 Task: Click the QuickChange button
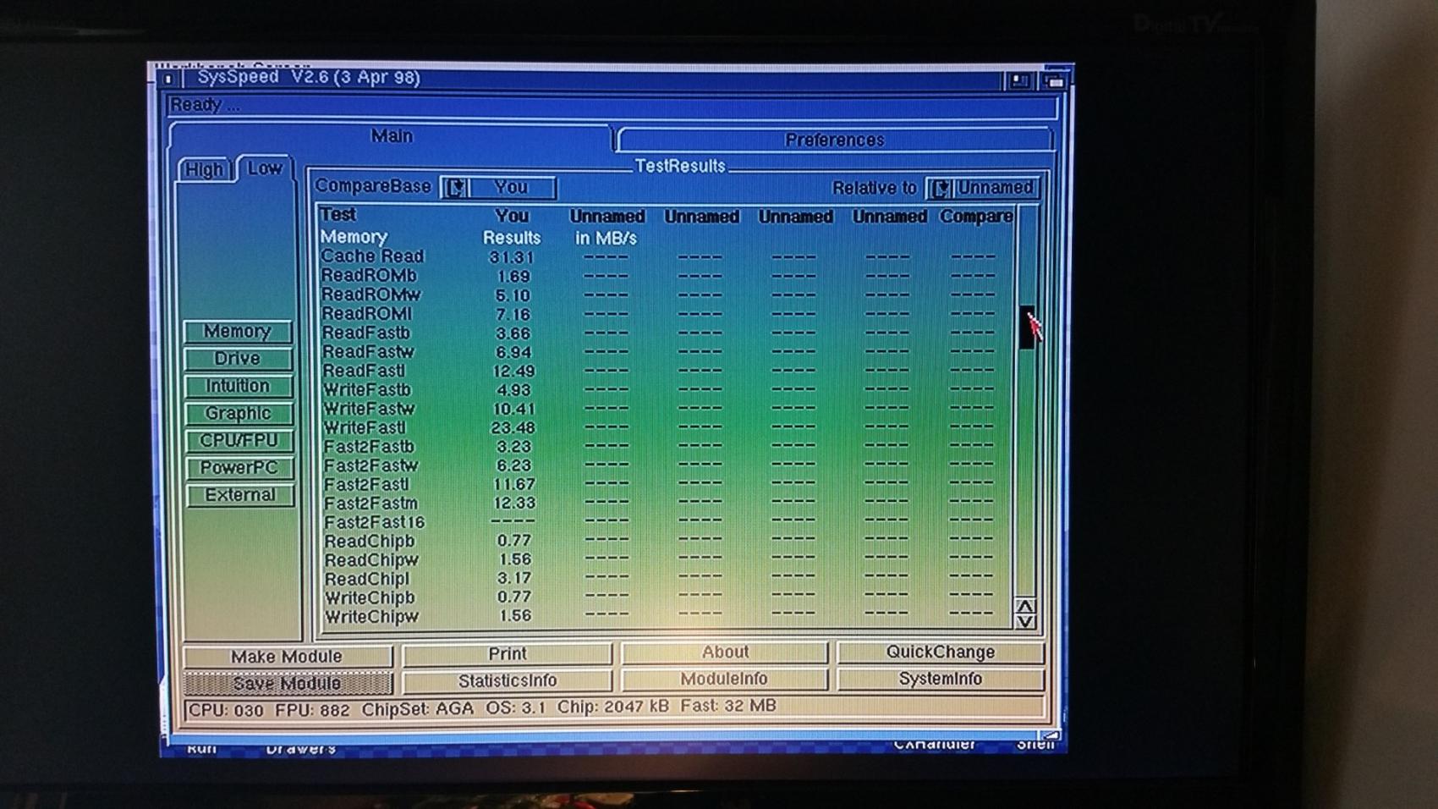(941, 652)
